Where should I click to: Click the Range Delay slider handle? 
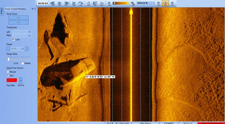[8, 59]
